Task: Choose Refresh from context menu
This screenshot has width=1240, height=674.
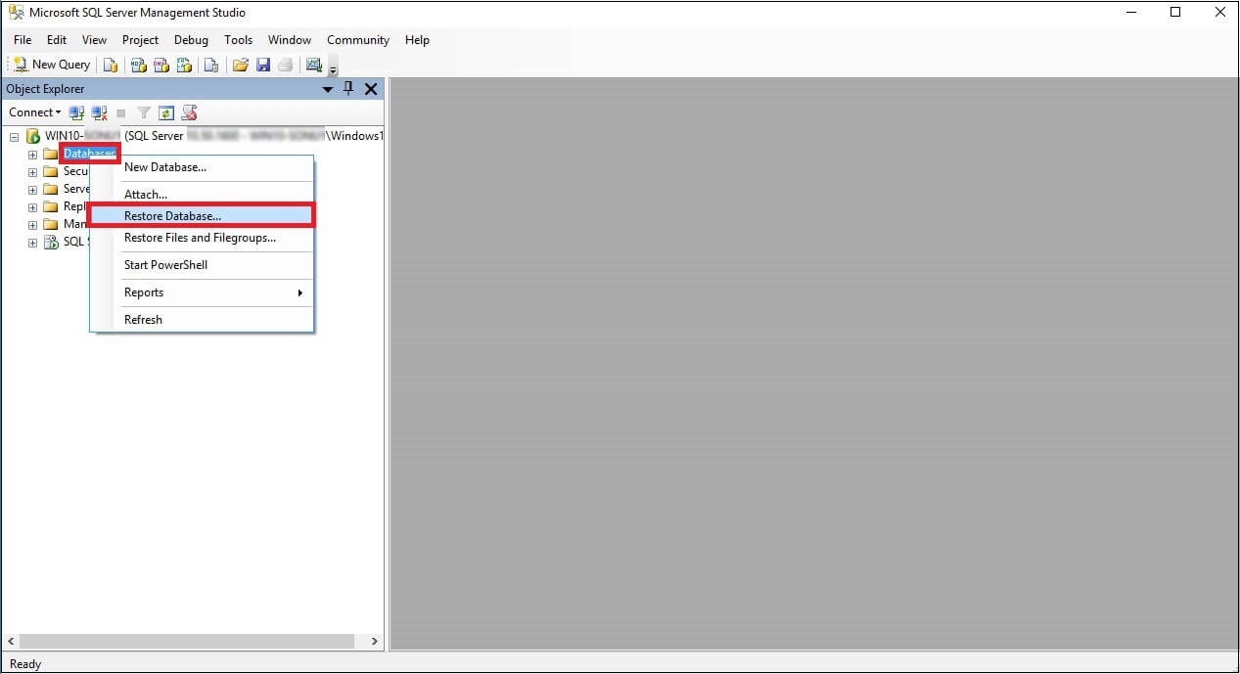Action: tap(202, 320)
